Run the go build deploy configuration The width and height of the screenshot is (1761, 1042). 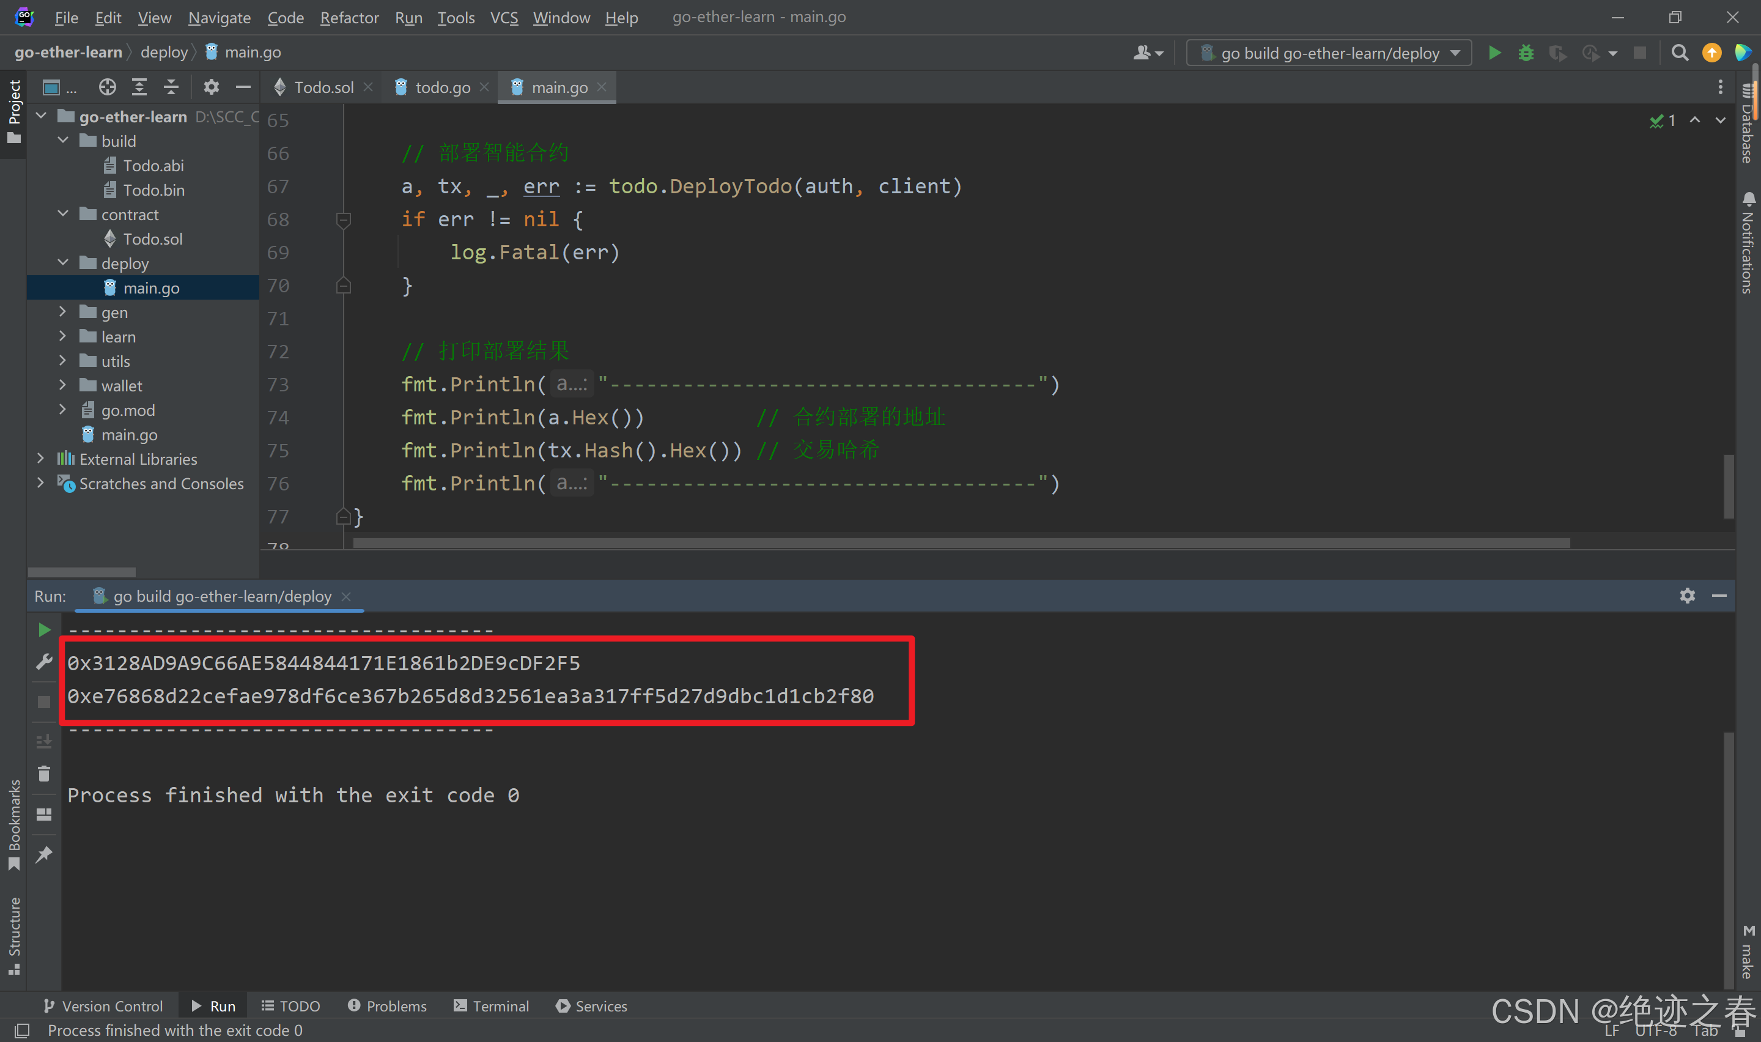click(x=1494, y=53)
